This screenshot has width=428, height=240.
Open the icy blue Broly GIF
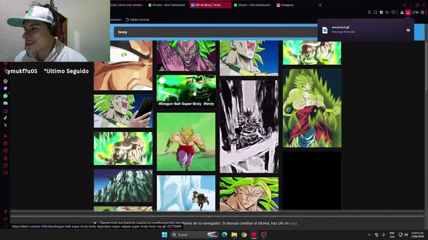tap(186, 193)
